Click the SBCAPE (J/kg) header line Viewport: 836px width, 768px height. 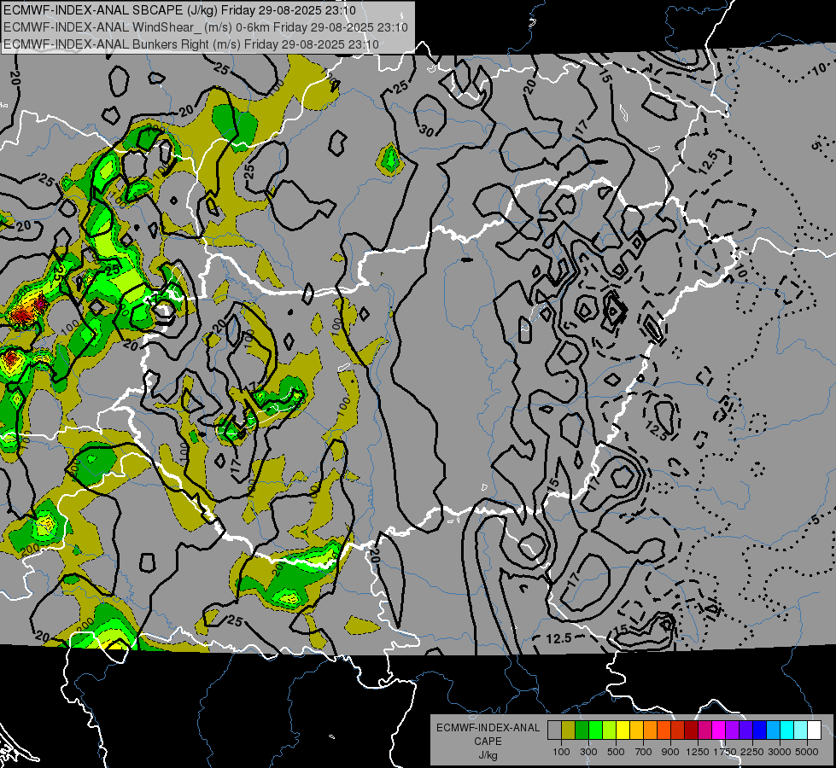[x=179, y=10]
